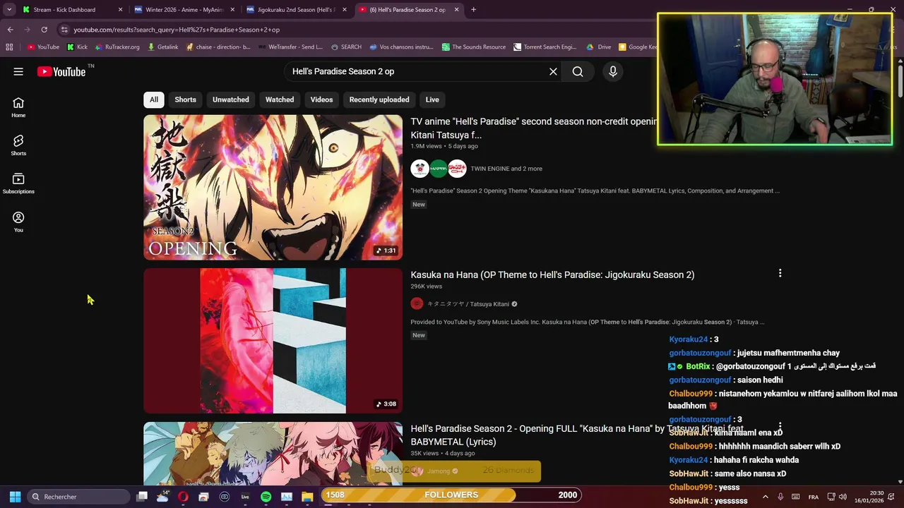Open options for the Opening FULL lyrics video

[x=780, y=427]
